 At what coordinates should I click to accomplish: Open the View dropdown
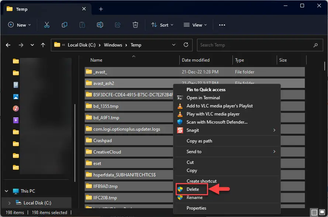(195, 25)
